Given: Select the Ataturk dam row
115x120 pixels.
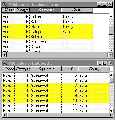Looking at the screenshot, I should [x=47, y=27].
